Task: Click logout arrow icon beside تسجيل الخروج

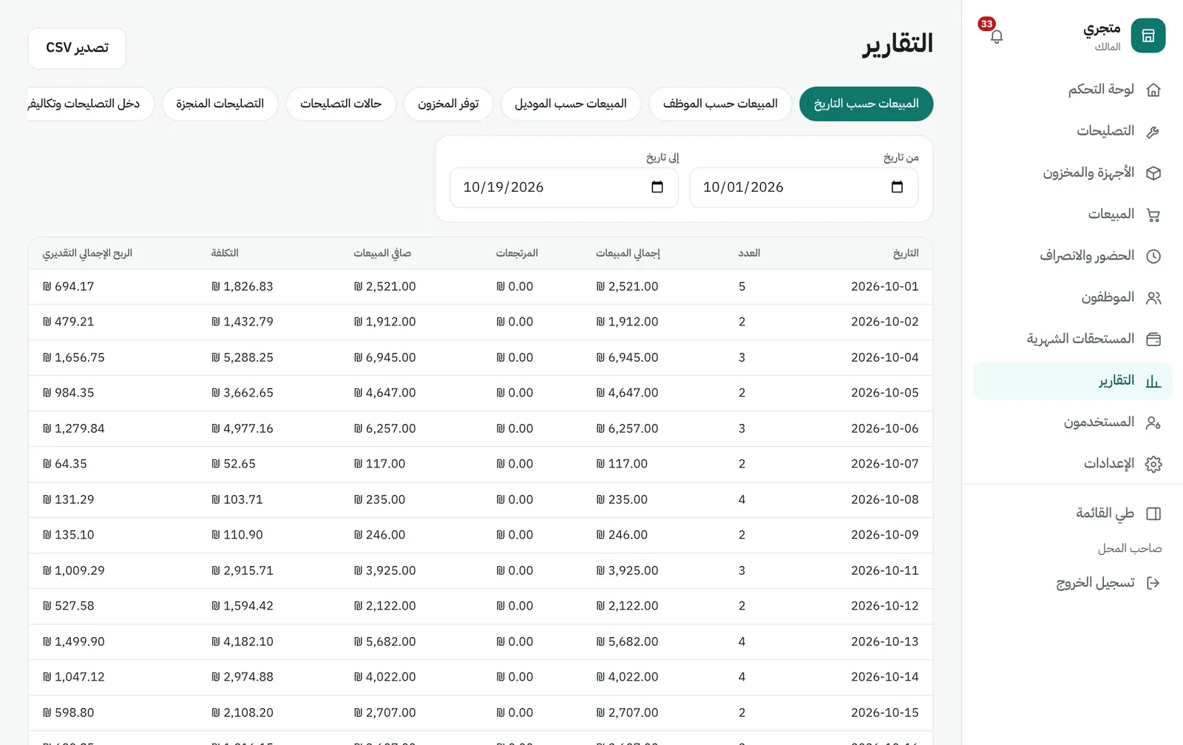Action: 1153,583
